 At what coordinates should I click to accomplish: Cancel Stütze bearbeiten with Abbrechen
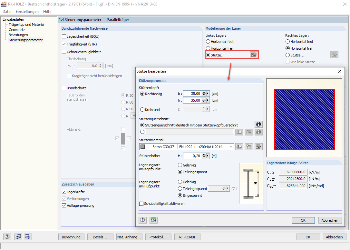point(330,220)
